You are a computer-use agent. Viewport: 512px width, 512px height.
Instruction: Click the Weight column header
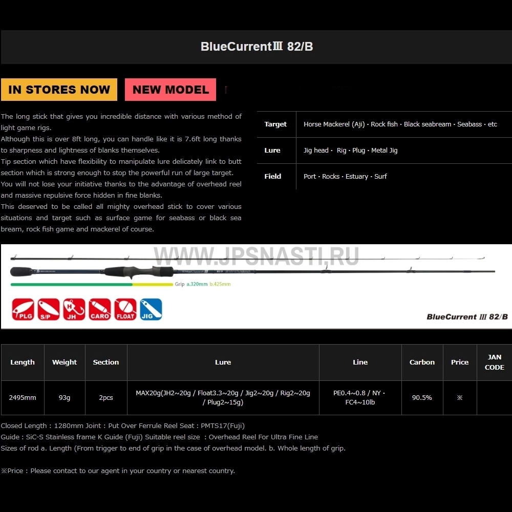click(x=65, y=362)
